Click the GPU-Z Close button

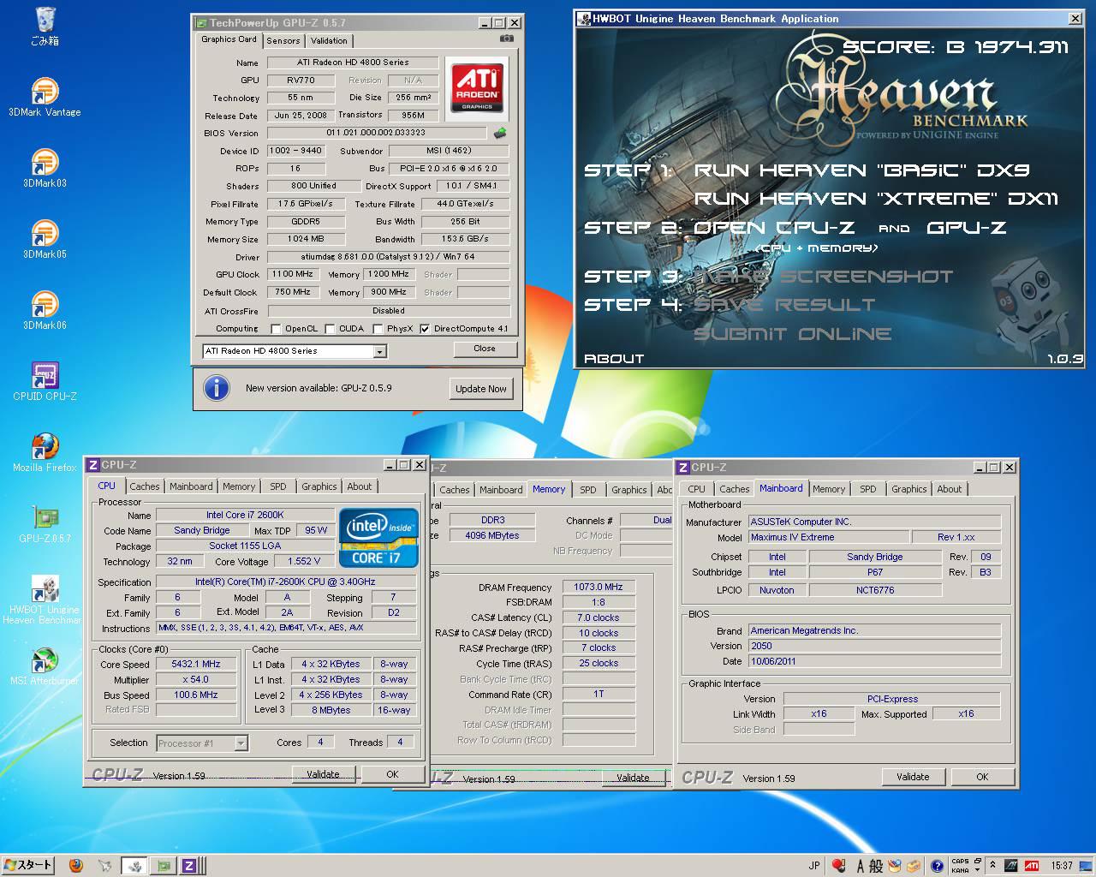(x=485, y=349)
